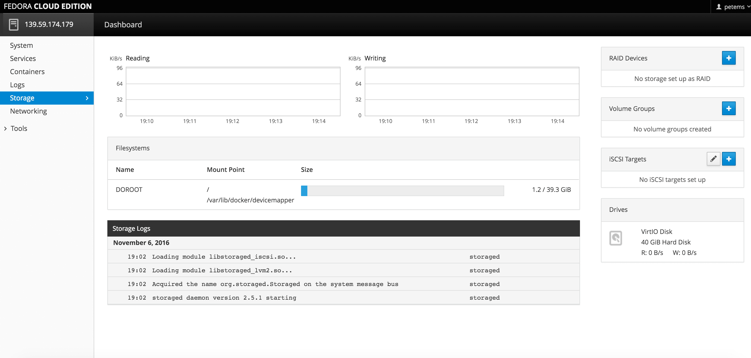Expand the Storage submenu chevron
This screenshot has height=358, width=751.
click(87, 98)
